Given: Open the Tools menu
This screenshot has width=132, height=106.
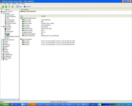Looking at the screenshot, I should 19,4.
